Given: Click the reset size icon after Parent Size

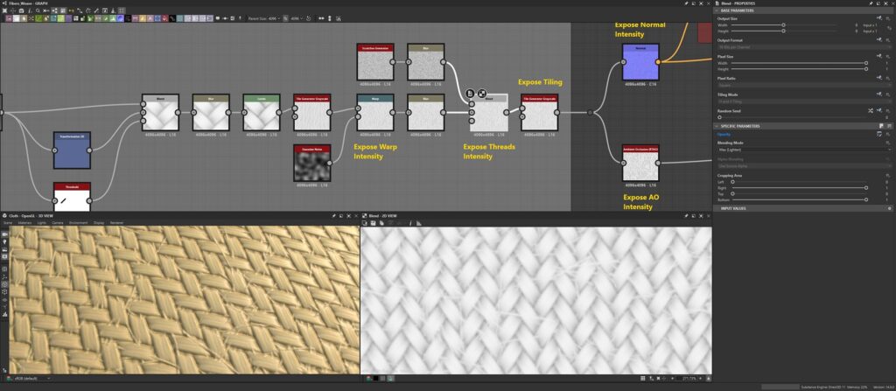Looking at the screenshot, I should [x=309, y=18].
